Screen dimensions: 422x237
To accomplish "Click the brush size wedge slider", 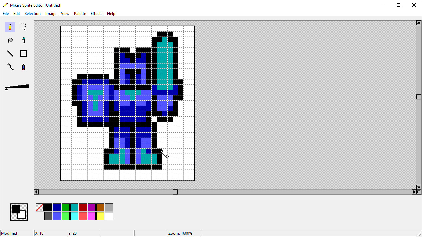I will click(17, 87).
